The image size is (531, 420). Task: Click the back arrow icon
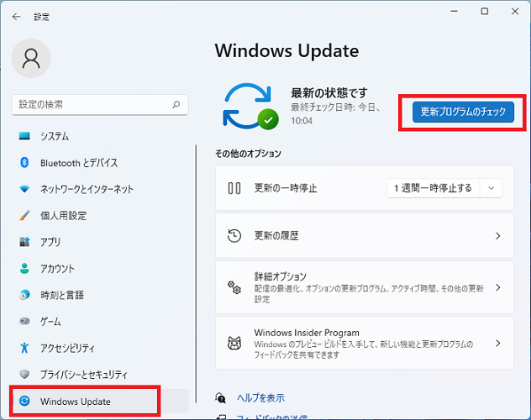tap(16, 17)
